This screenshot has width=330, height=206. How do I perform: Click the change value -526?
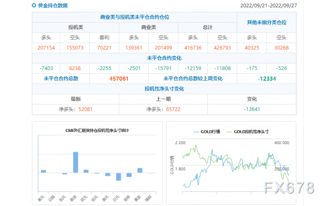pos(282,68)
